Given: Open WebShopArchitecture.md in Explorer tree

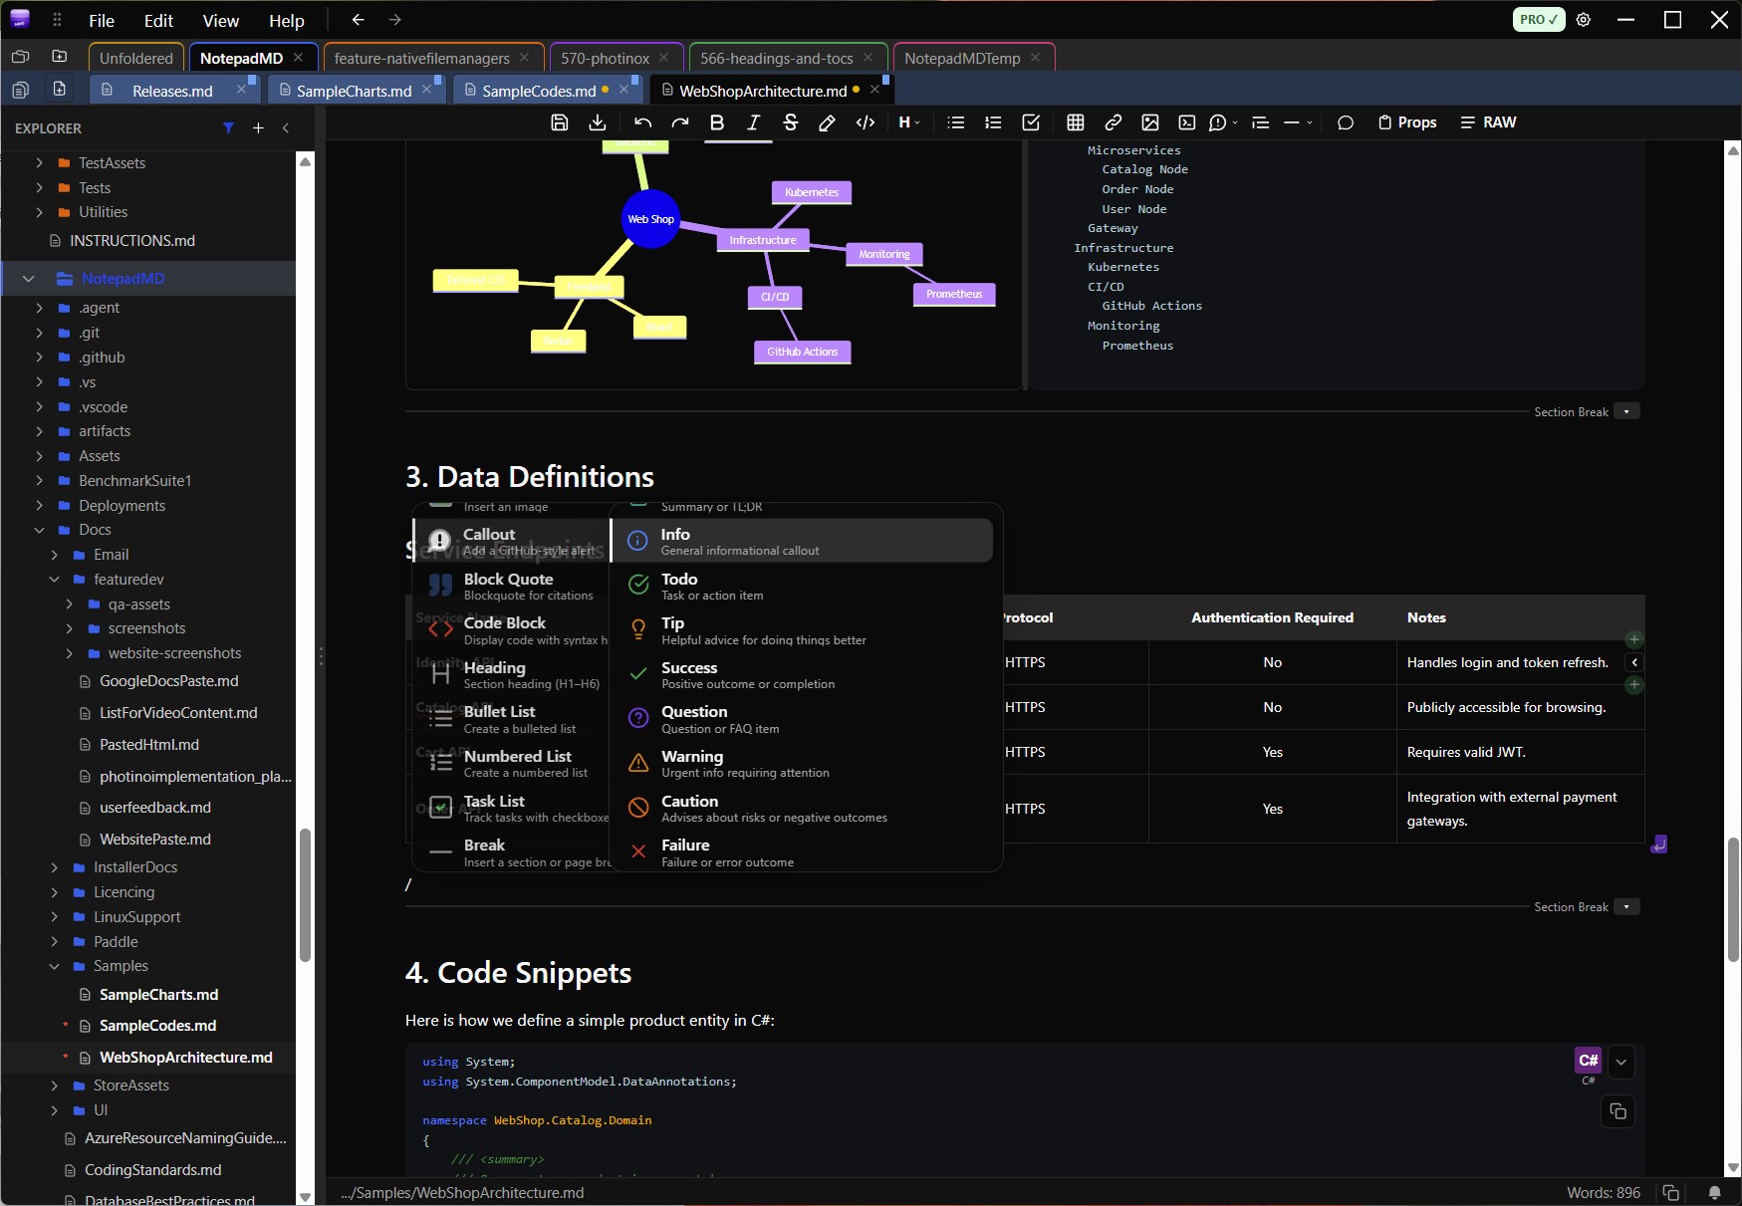Looking at the screenshot, I should tap(185, 1058).
